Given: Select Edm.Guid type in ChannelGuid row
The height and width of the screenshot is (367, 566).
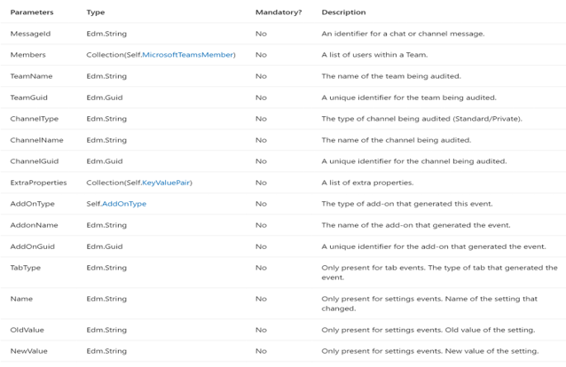Looking at the screenshot, I should [x=105, y=161].
